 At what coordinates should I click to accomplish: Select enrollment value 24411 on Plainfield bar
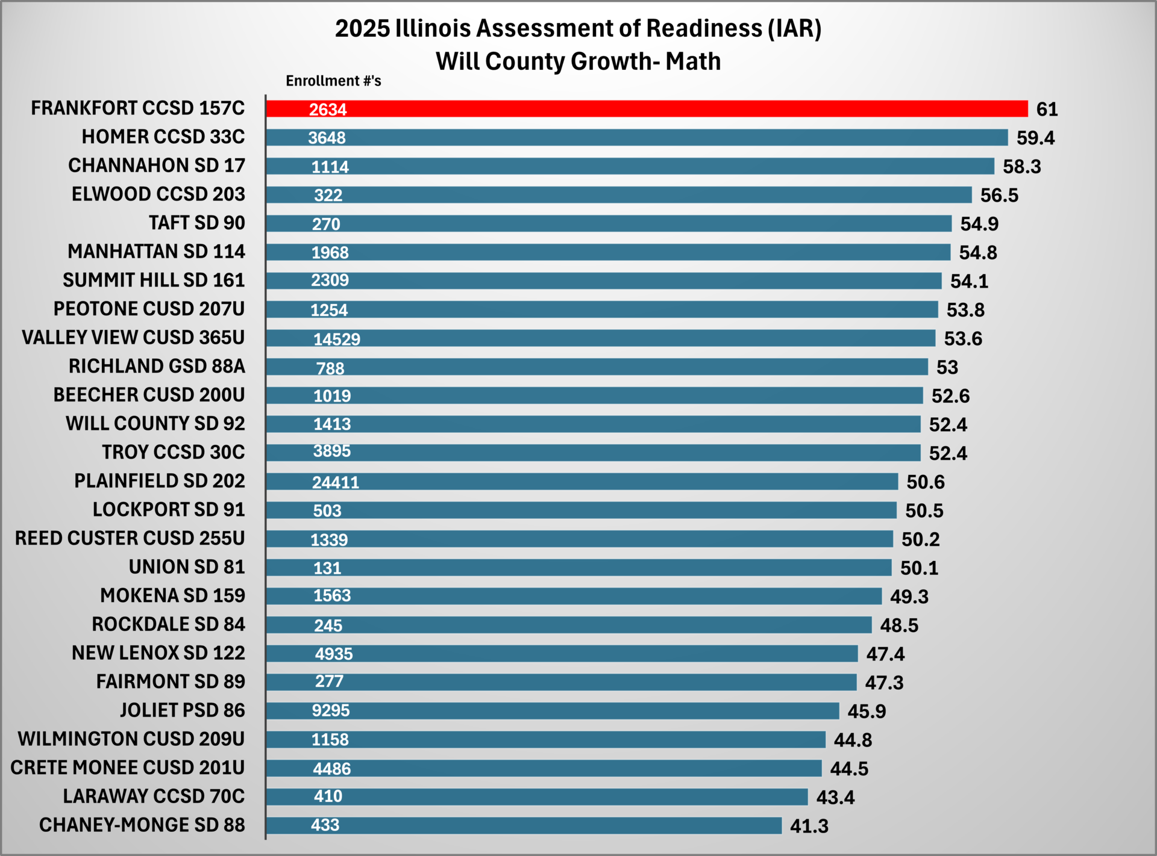[336, 482]
